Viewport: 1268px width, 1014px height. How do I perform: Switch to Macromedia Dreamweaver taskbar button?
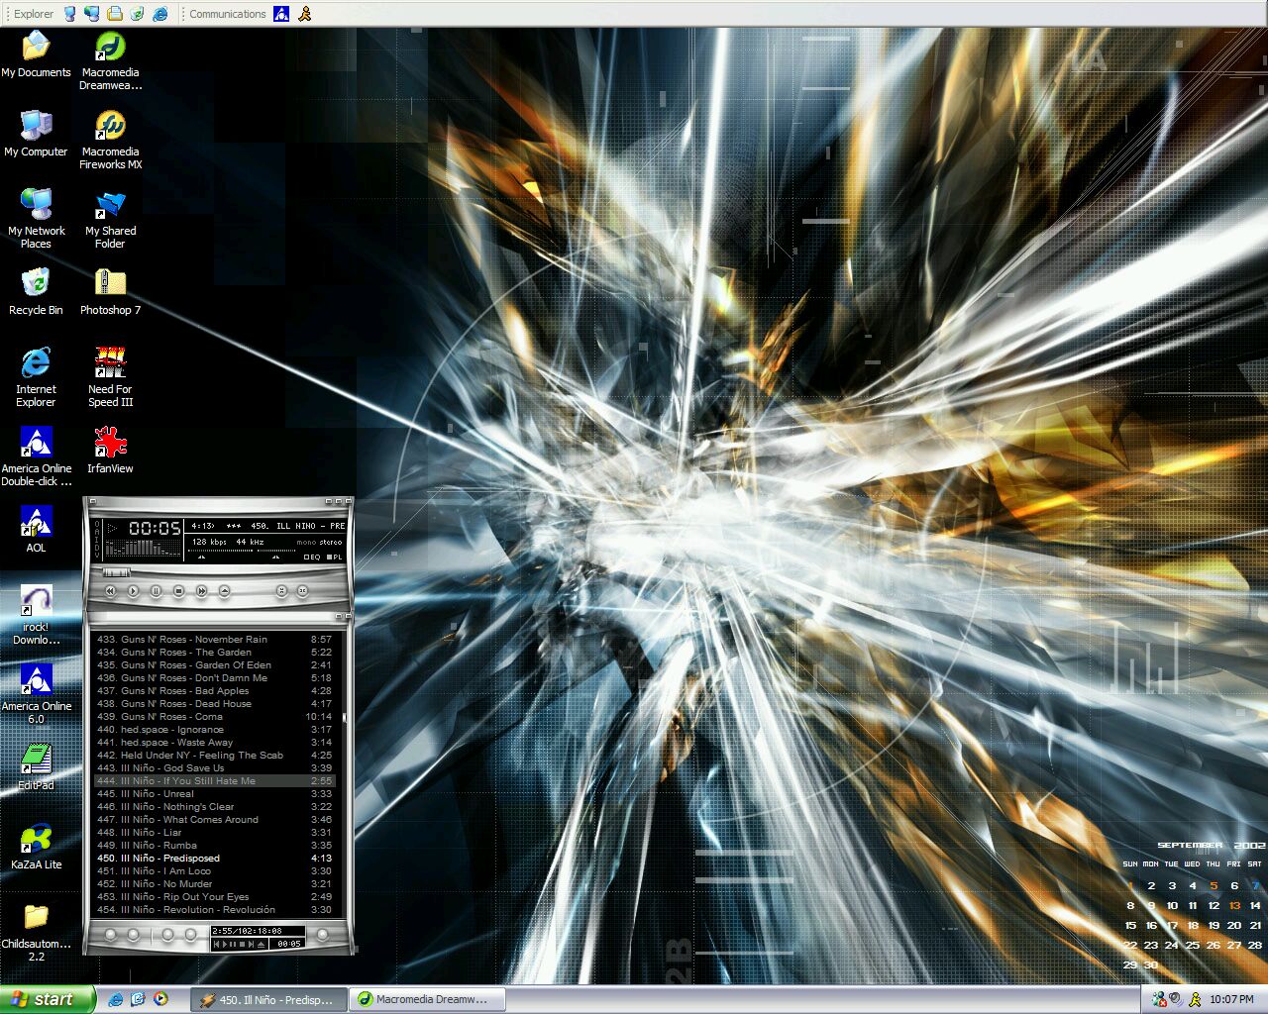pos(431,999)
